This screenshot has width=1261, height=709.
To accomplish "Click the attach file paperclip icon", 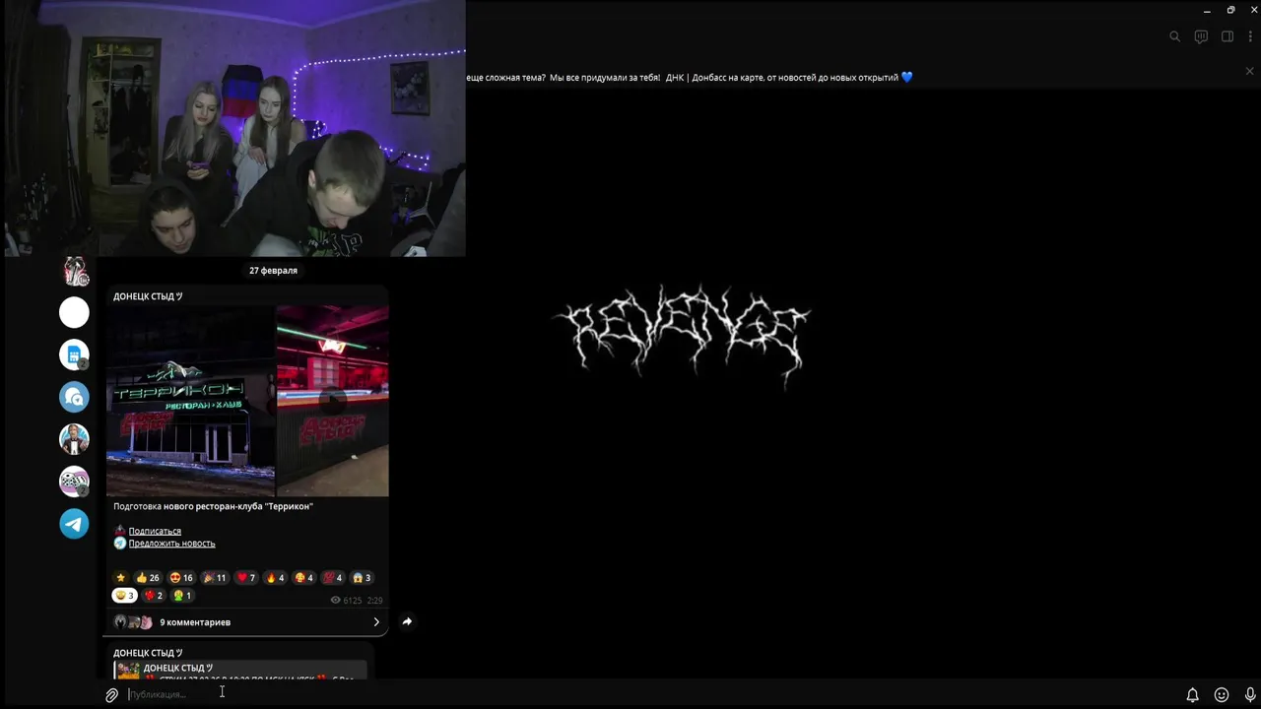I will [112, 695].
